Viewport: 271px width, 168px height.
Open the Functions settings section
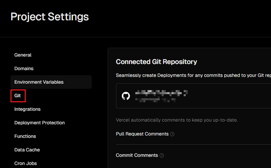(25, 136)
